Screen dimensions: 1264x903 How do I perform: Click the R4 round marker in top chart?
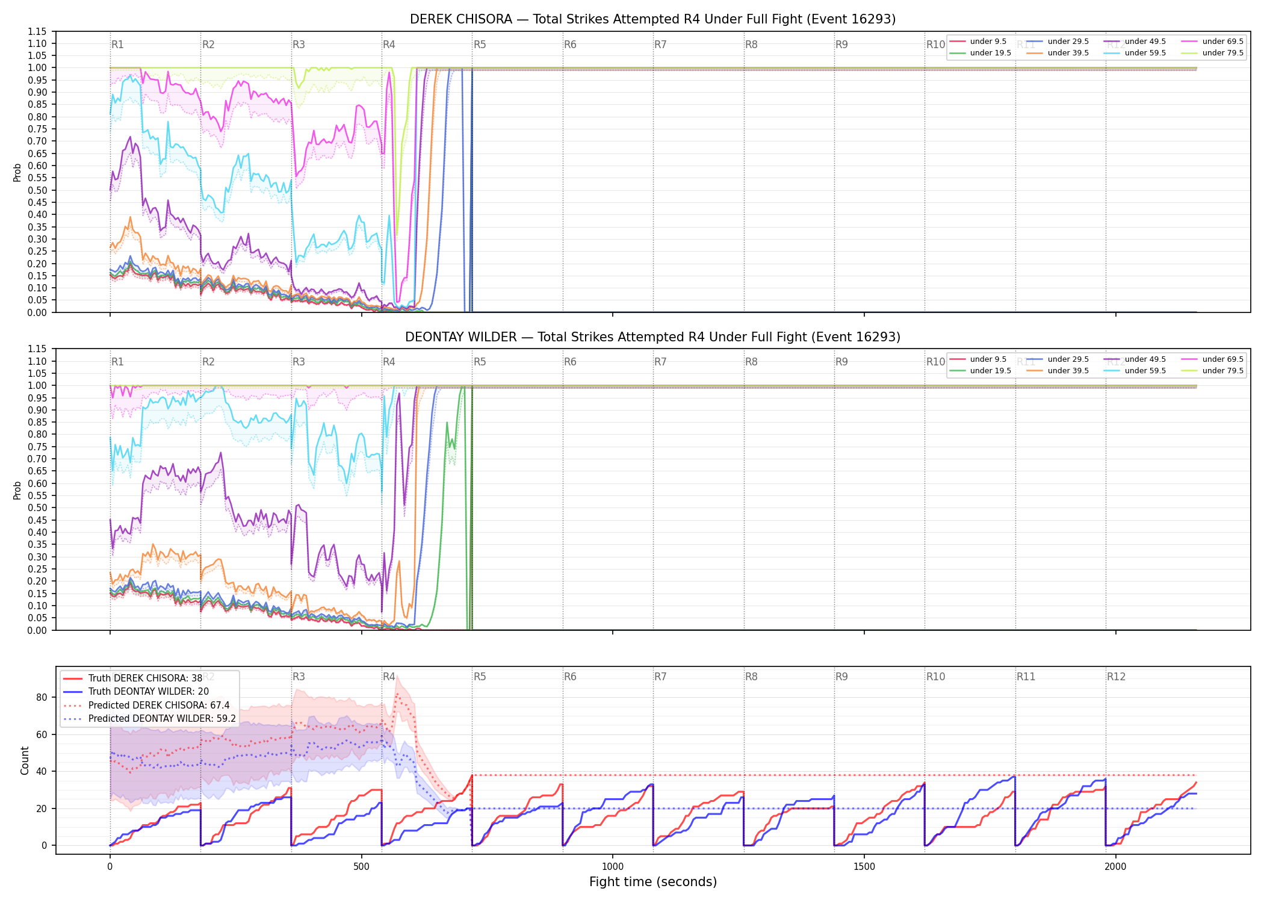[389, 45]
